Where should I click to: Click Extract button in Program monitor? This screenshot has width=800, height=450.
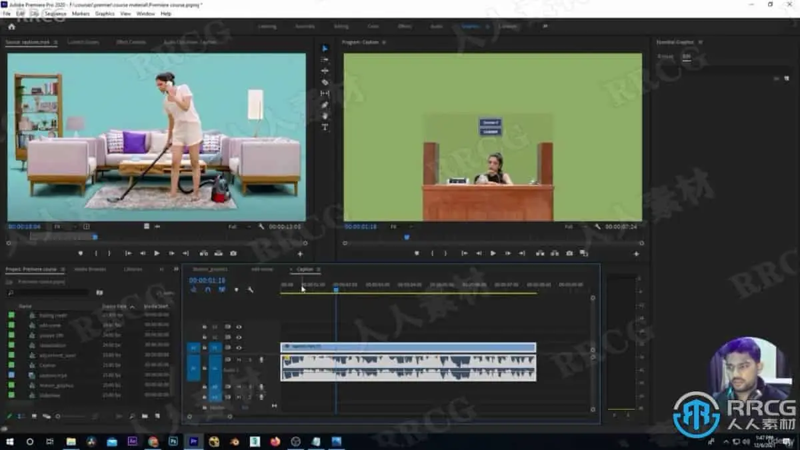[555, 253]
